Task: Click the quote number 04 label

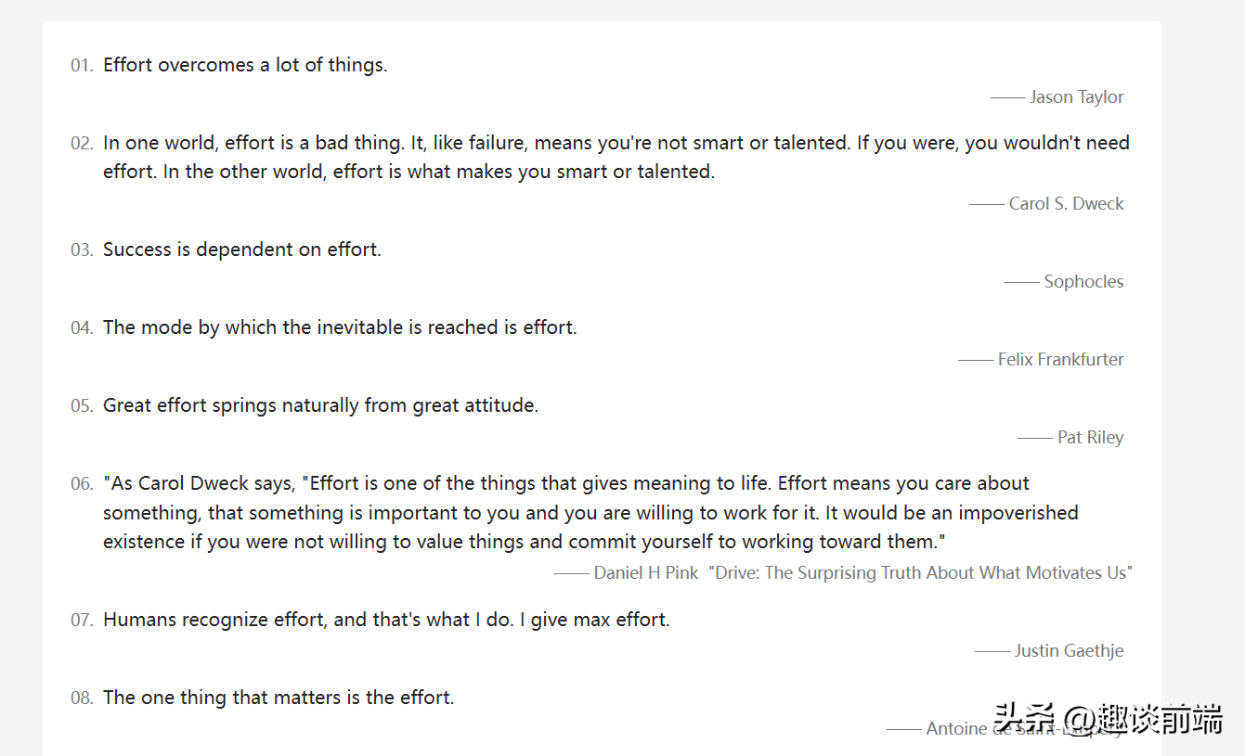Action: (82, 327)
